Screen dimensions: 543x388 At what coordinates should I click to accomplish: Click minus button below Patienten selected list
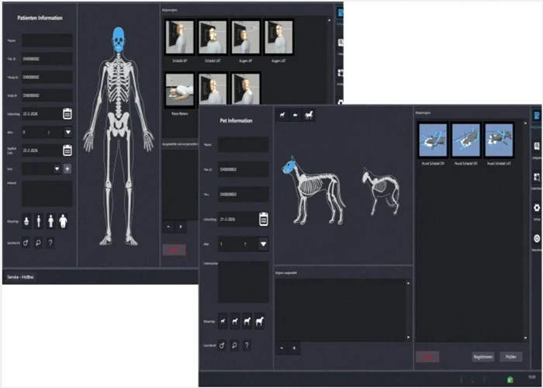[168, 227]
